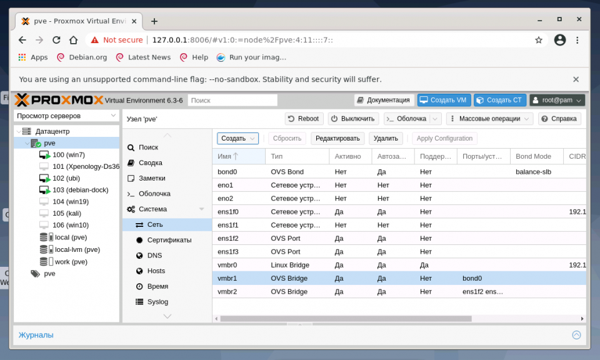Bookmark this page with star icon
Screen dimensions: 600x360
539,40
